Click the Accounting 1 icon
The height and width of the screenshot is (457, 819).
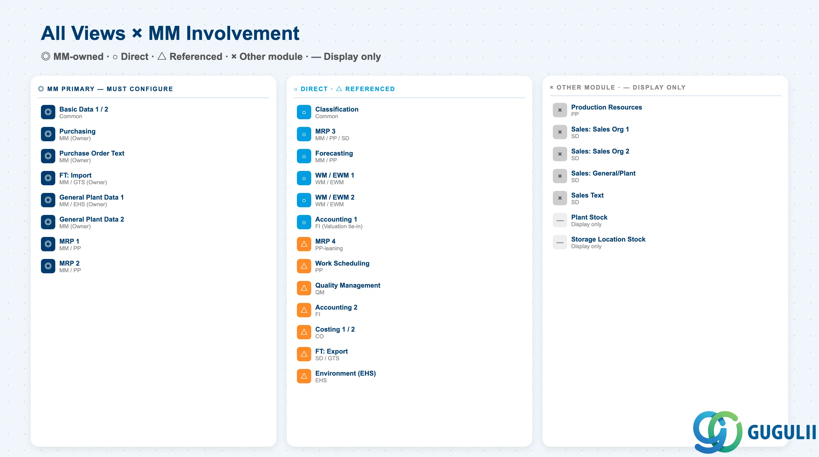pyautogui.click(x=304, y=222)
